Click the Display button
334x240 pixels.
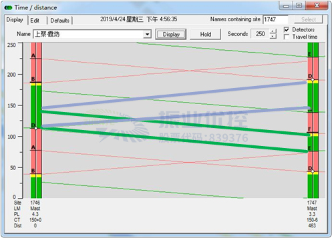tap(171, 35)
